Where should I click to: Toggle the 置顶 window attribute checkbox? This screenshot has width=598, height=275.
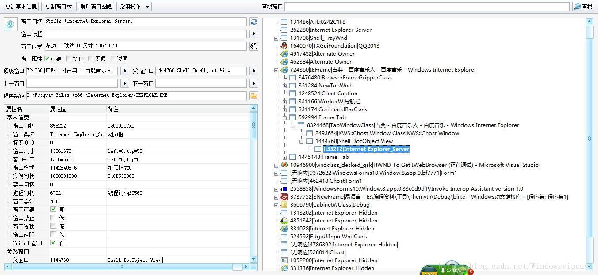click(x=91, y=59)
